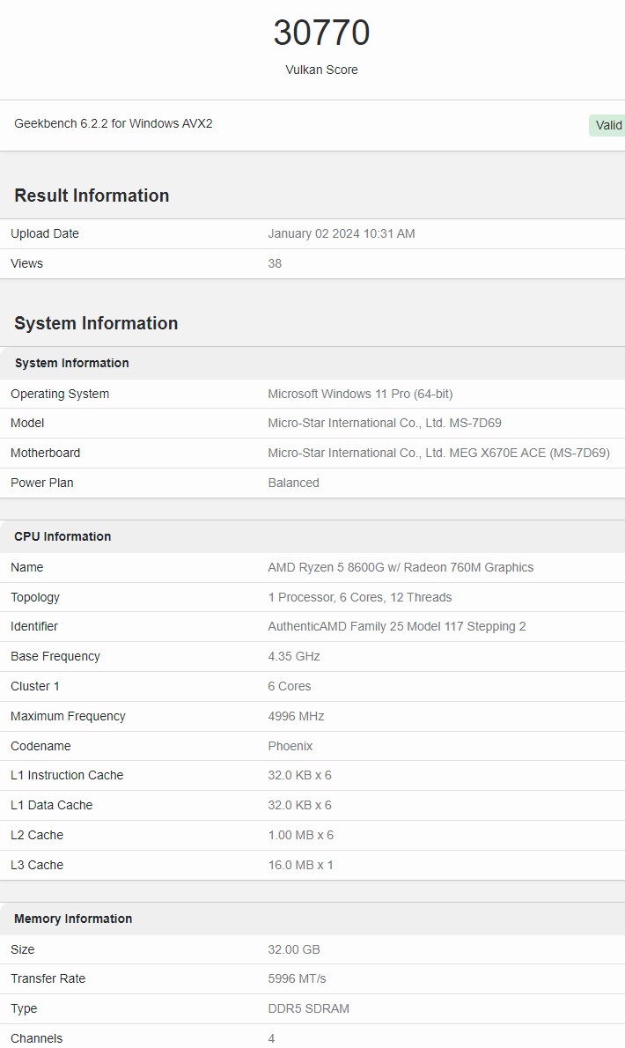Click the Memory Information table header
The height and width of the screenshot is (1048, 625).
coord(73,919)
